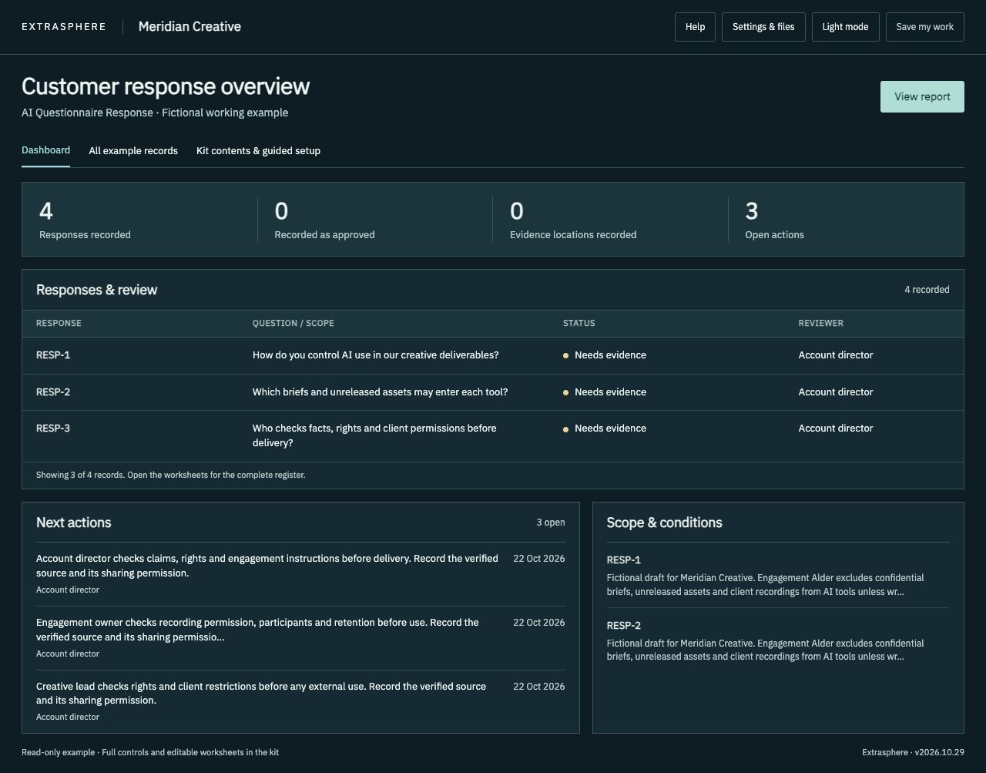
Task: Switch to Light mode
Action: point(845,27)
